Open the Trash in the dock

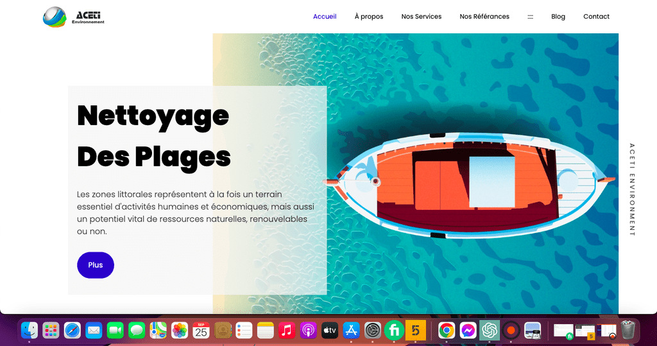627,330
